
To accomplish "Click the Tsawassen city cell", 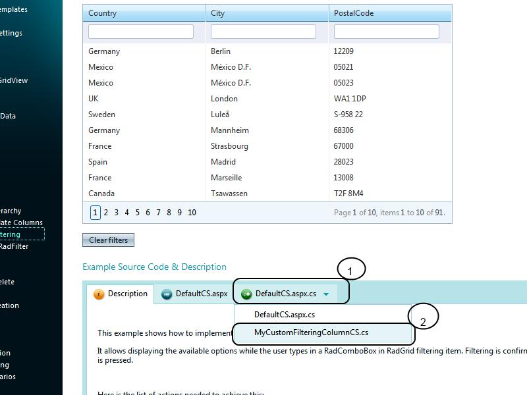I will 229,194.
